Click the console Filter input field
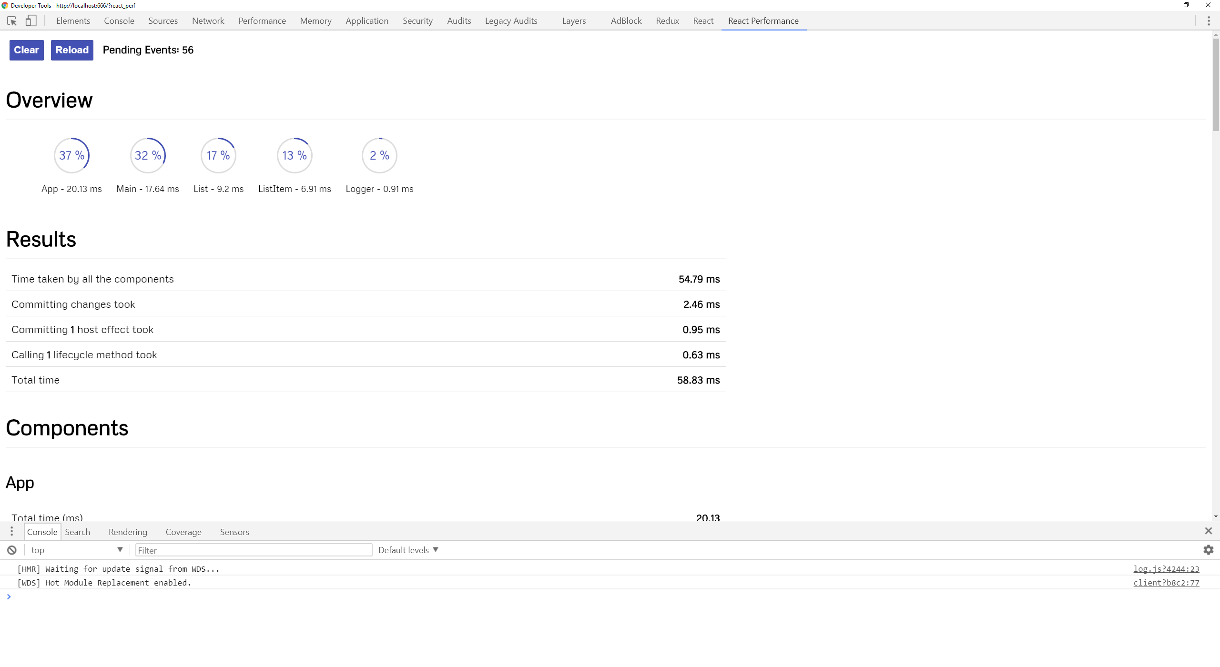Image resolution: width=1220 pixels, height=667 pixels. 254,550
